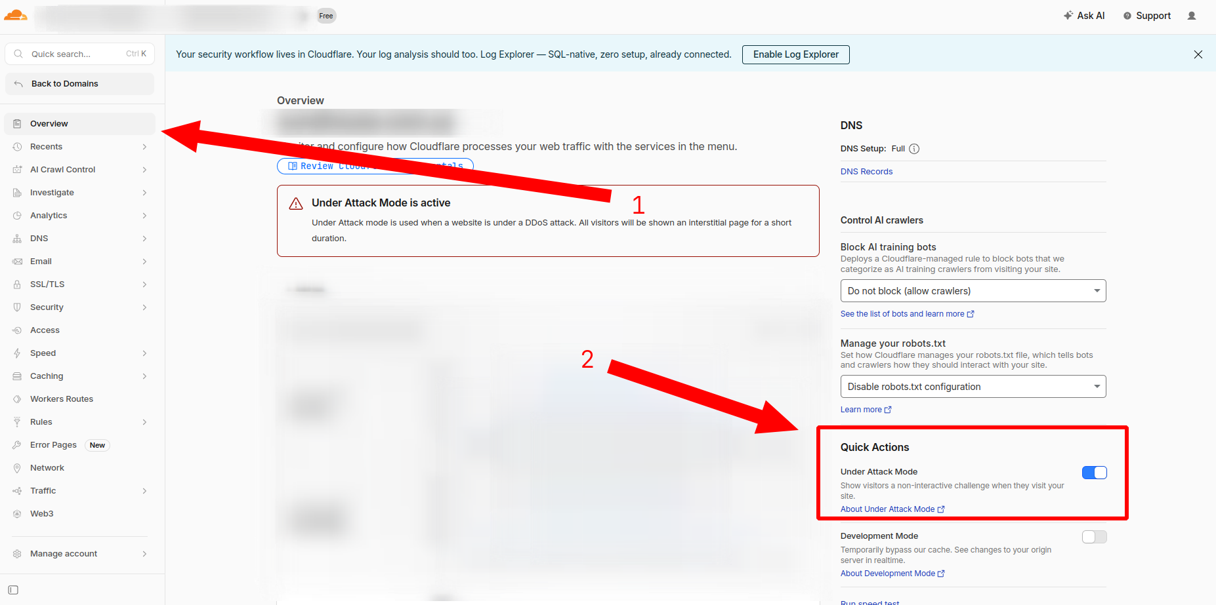Click the Speed lightning icon

point(17,353)
